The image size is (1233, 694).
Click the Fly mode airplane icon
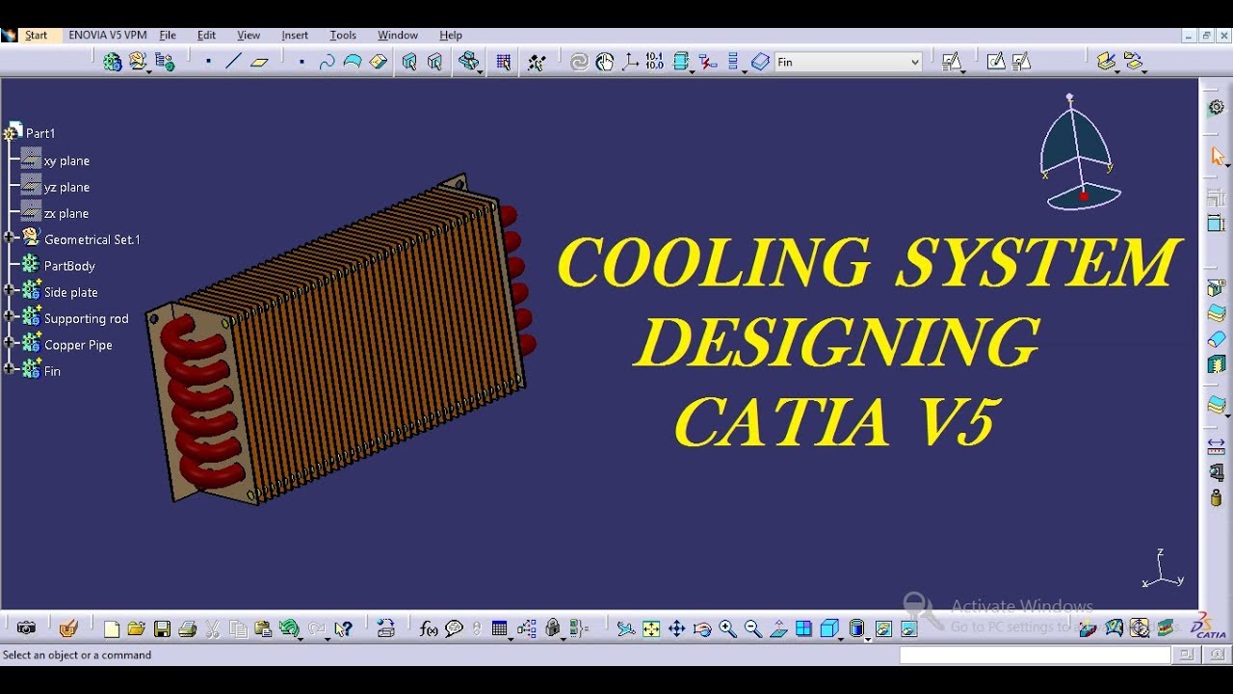coord(626,629)
